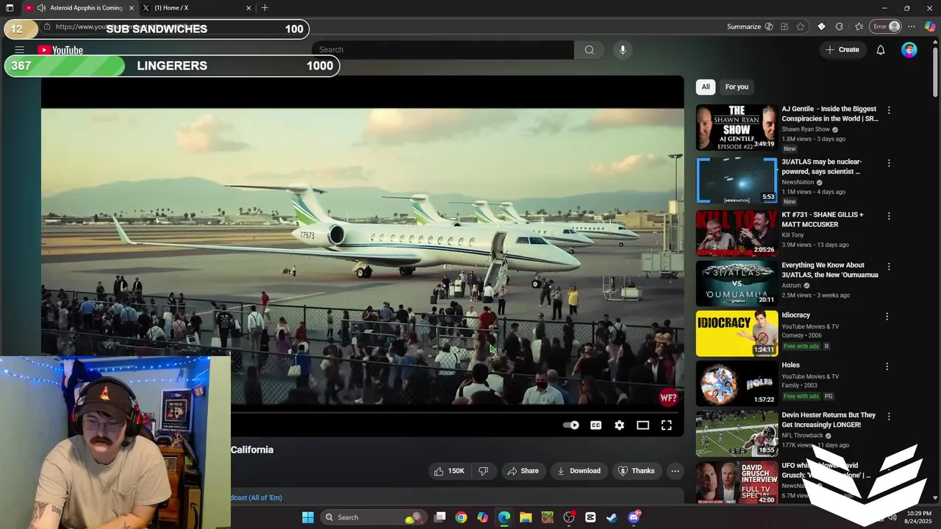The width and height of the screenshot is (941, 529).
Task: Open the Edge favorites list
Action: pos(859,26)
